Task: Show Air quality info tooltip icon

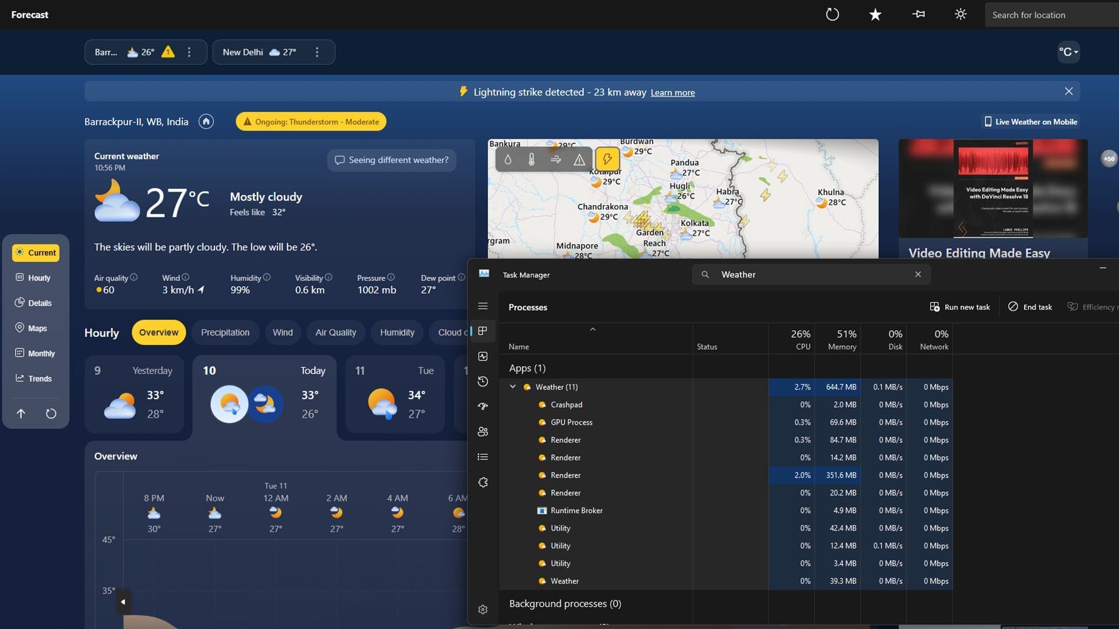Action: point(134,277)
